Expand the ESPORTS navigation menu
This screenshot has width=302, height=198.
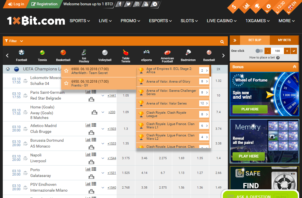point(160,21)
